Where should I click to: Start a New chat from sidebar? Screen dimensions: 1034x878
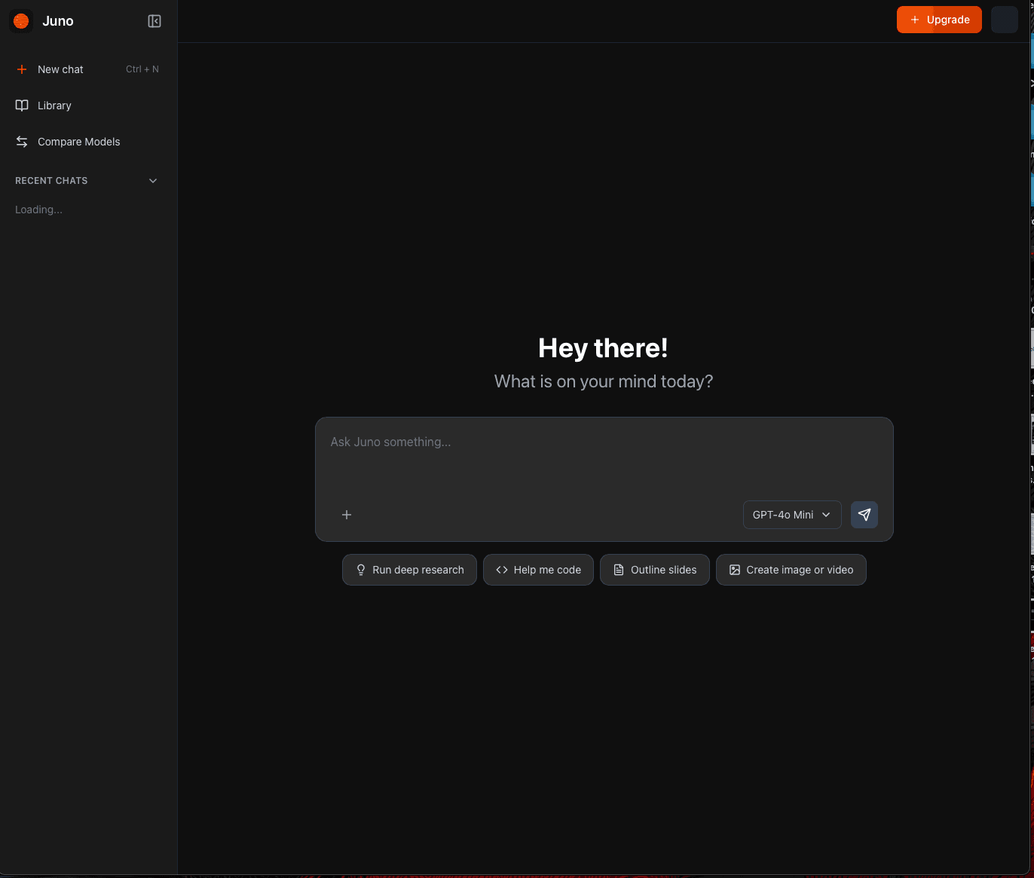pos(87,69)
